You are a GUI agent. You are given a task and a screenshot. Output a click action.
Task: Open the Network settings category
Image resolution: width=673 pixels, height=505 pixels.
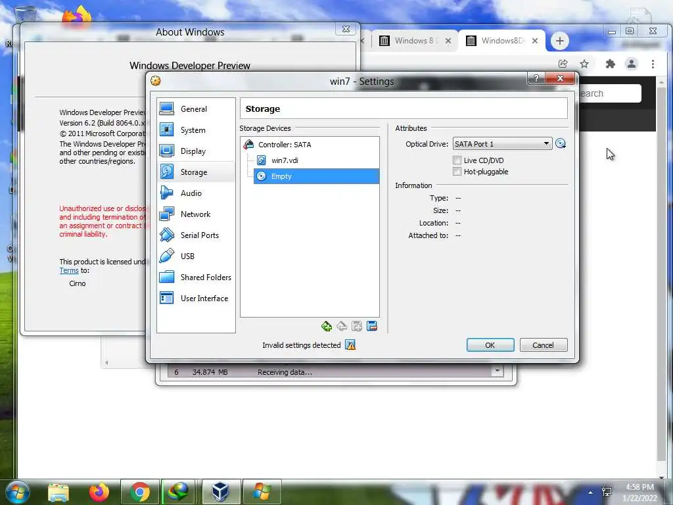click(x=196, y=214)
